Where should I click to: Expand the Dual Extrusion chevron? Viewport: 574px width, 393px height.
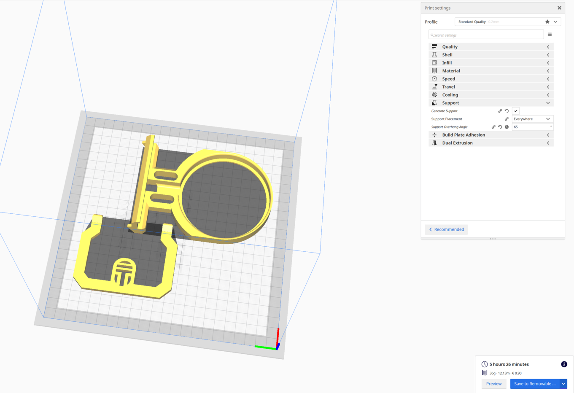(548, 143)
